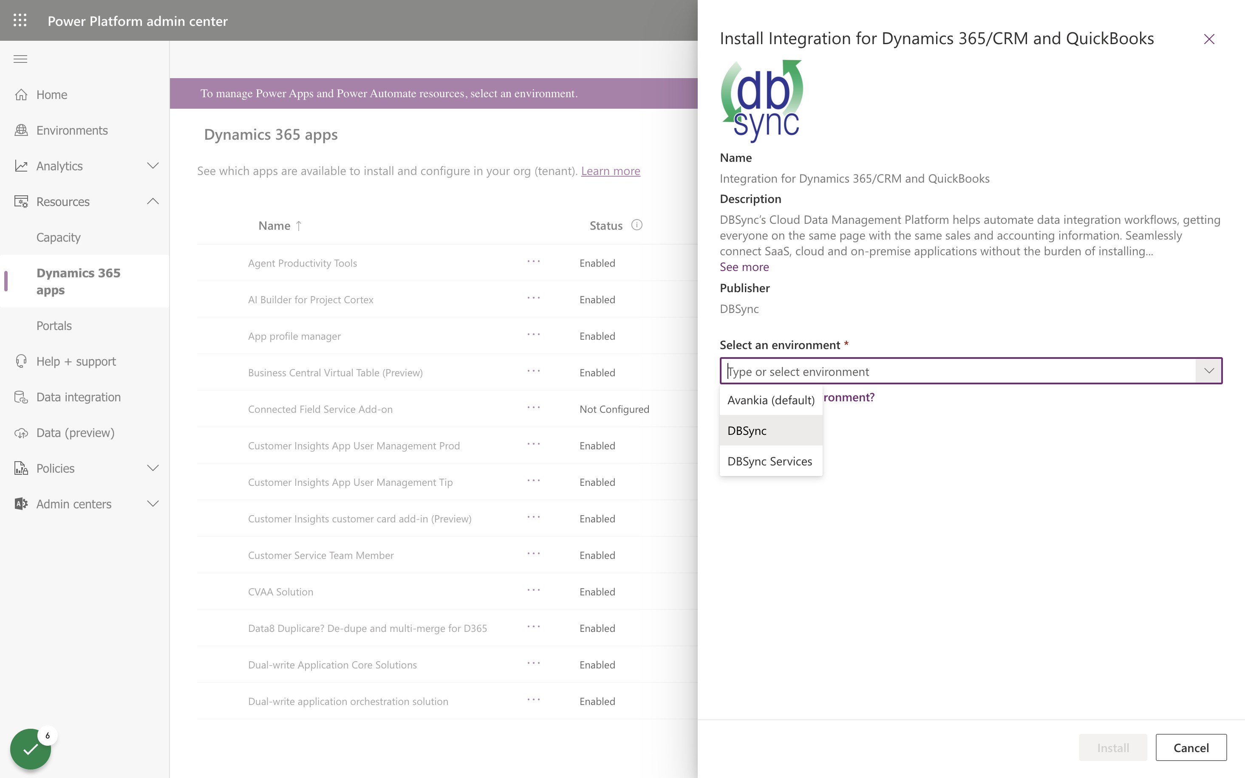1245x778 pixels.
Task: Click the Install button
Action: (x=1113, y=748)
